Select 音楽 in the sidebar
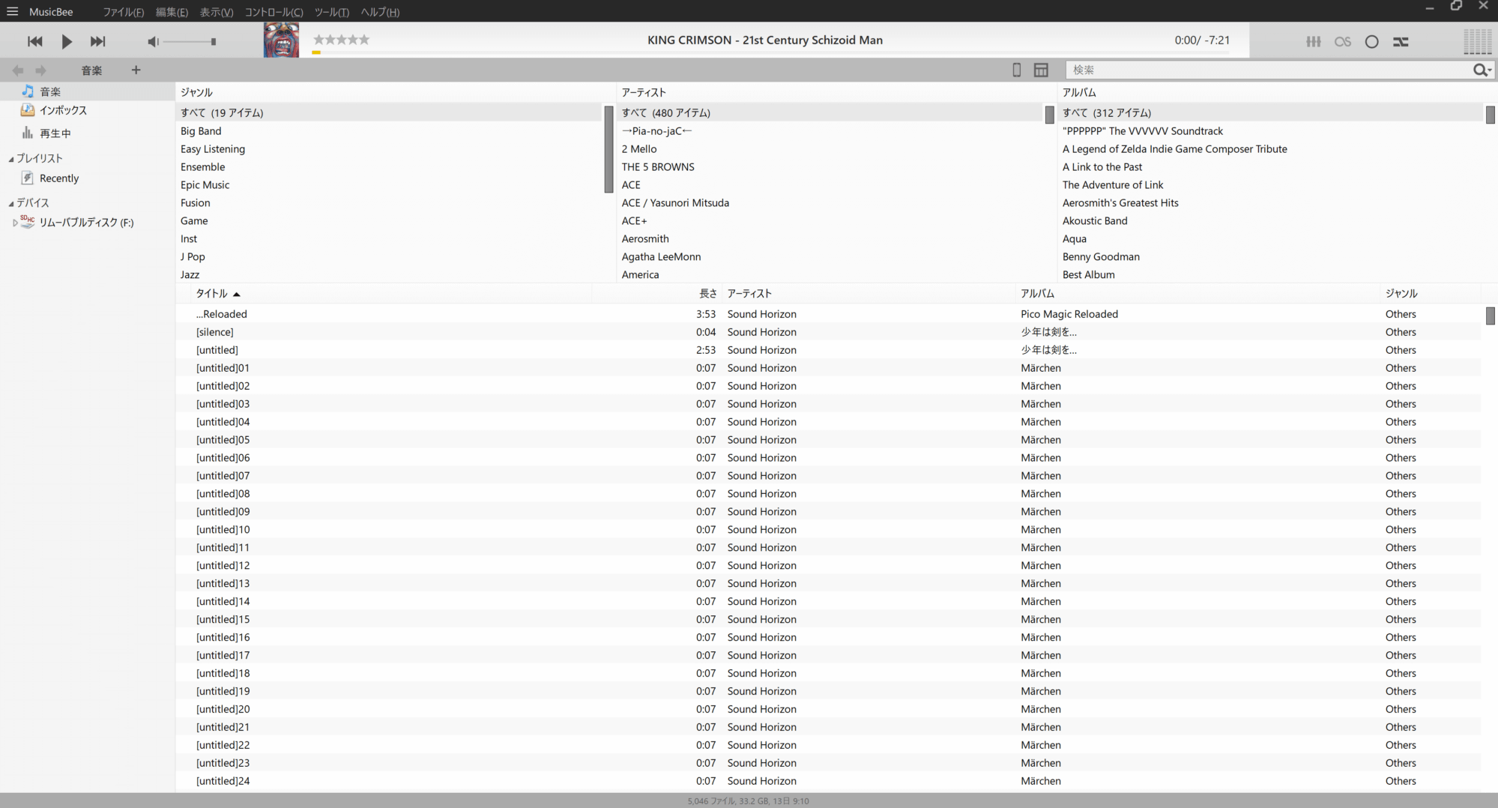 pos(87,91)
